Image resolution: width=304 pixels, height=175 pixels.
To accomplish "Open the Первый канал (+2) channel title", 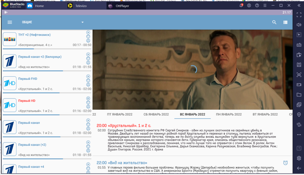I will [x=32, y=145].
